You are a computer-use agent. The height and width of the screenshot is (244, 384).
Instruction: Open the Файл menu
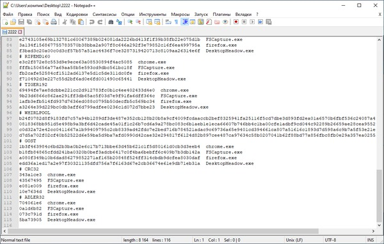pos(8,15)
